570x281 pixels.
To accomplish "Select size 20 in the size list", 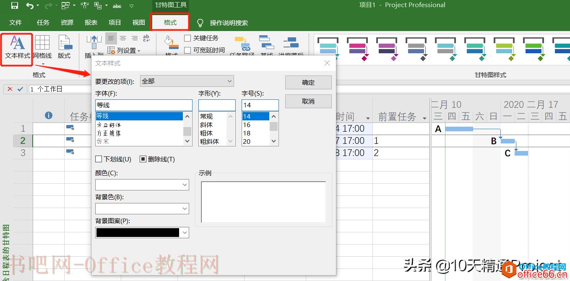I will click(x=255, y=141).
